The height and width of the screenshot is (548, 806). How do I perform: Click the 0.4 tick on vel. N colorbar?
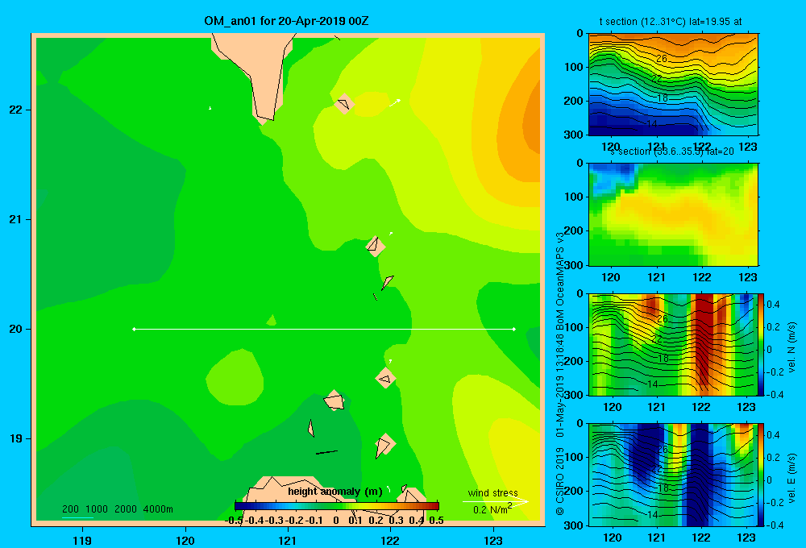(773, 305)
